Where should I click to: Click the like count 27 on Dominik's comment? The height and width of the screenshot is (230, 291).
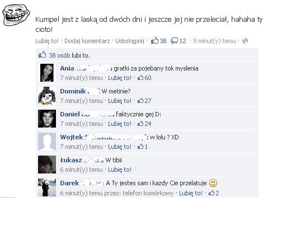tap(148, 101)
